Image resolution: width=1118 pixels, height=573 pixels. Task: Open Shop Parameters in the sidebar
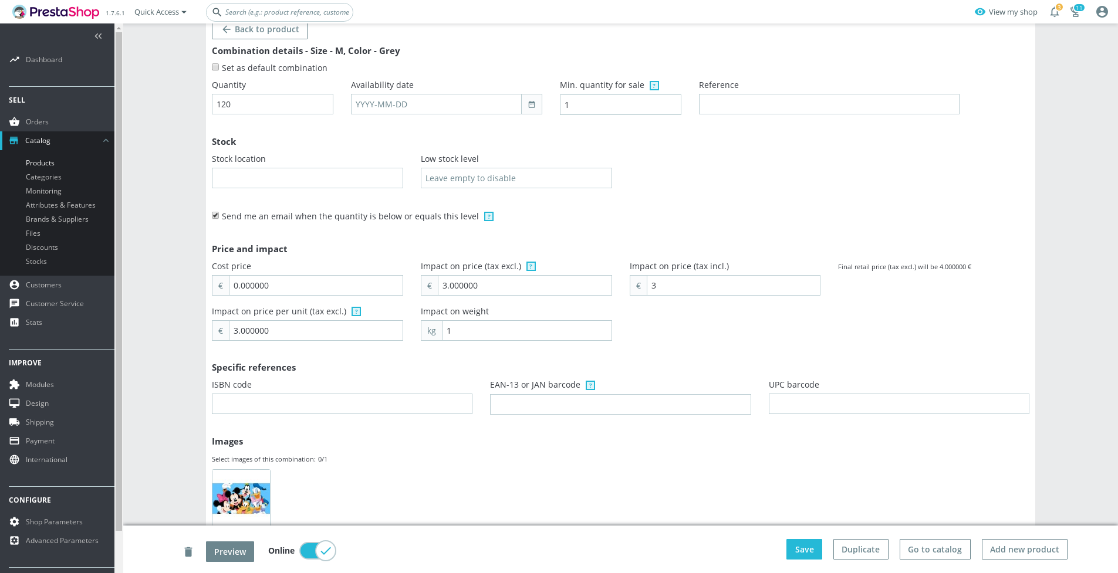[x=54, y=521]
